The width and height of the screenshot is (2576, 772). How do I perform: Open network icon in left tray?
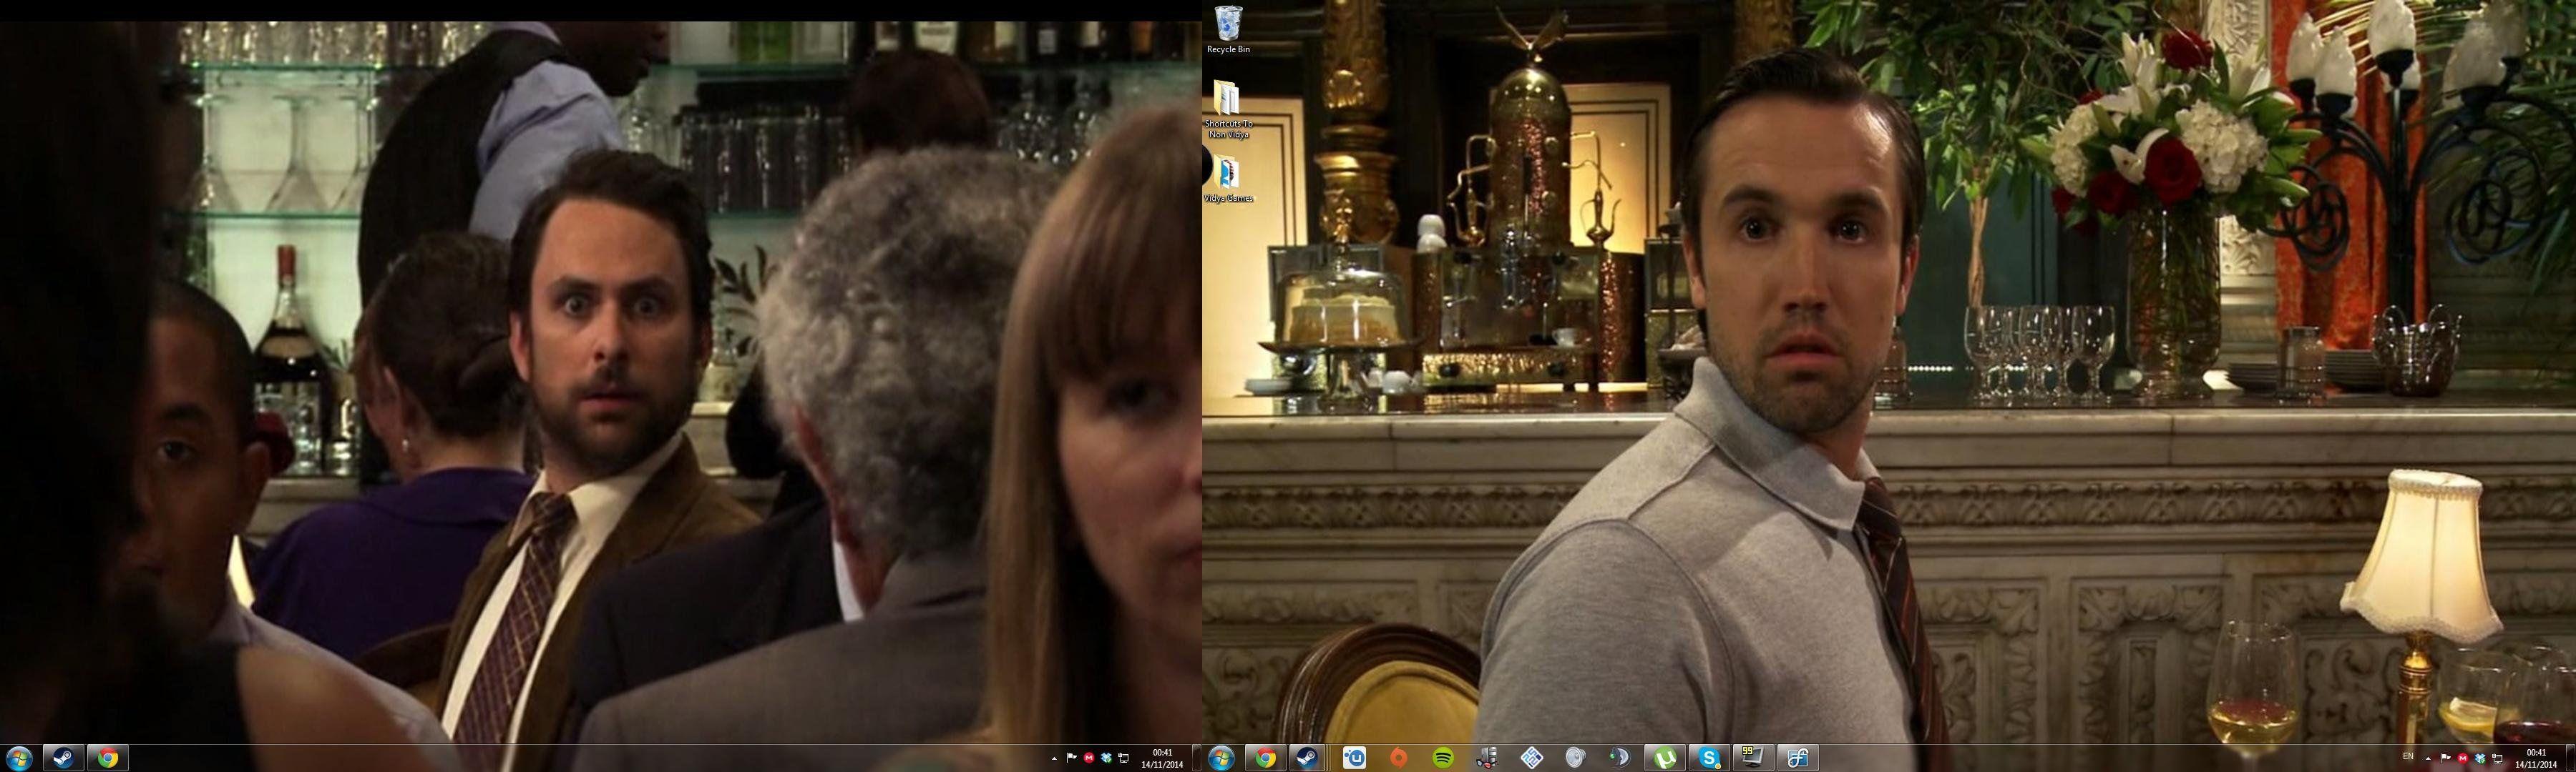click(1124, 758)
